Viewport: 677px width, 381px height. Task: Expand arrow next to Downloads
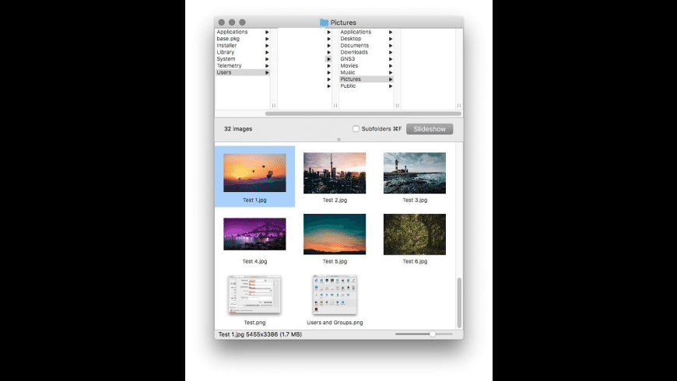pyautogui.click(x=391, y=52)
